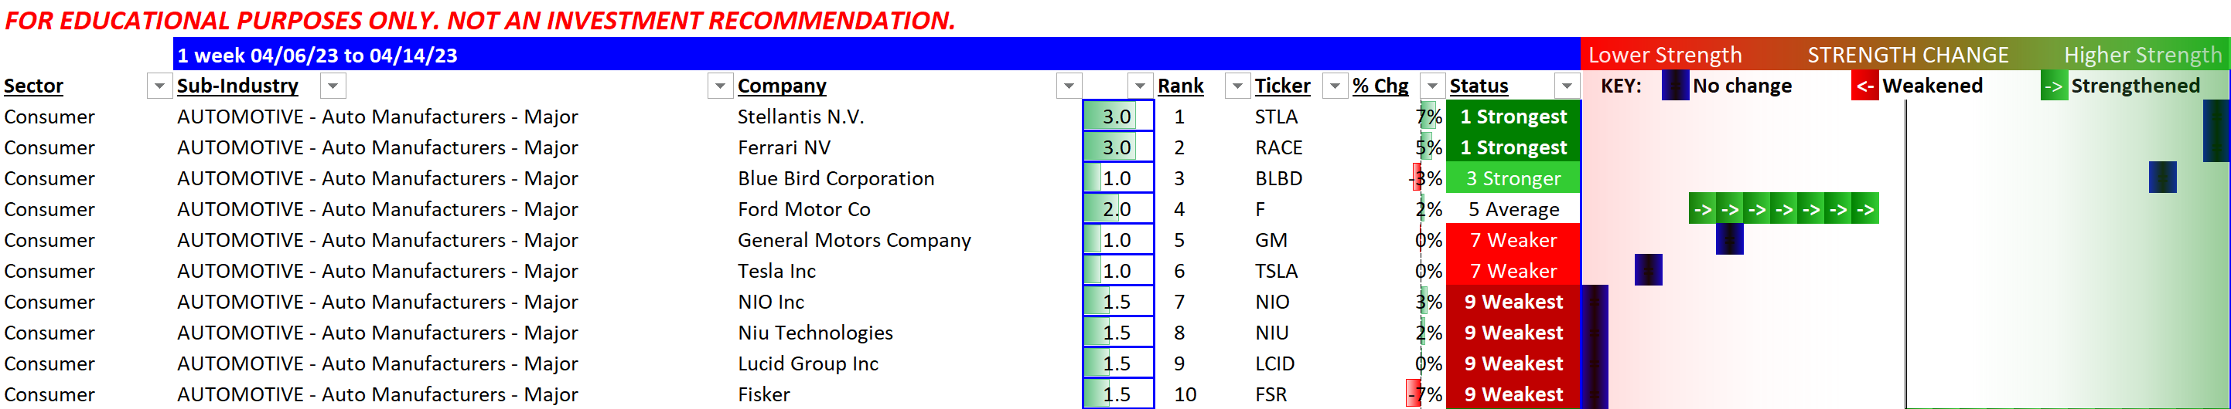Click the 5 Average status cell
The height and width of the screenshot is (409, 2231).
click(1513, 209)
